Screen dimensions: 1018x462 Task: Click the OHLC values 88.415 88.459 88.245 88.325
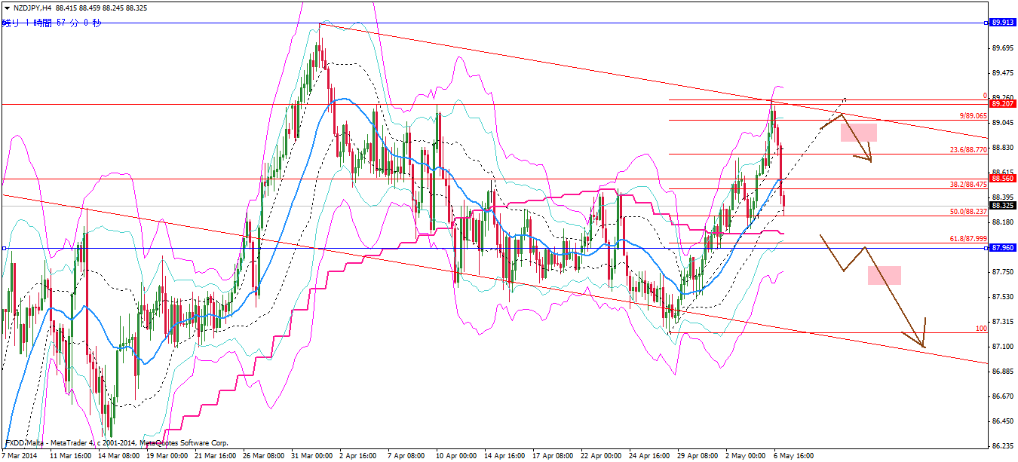click(x=102, y=7)
